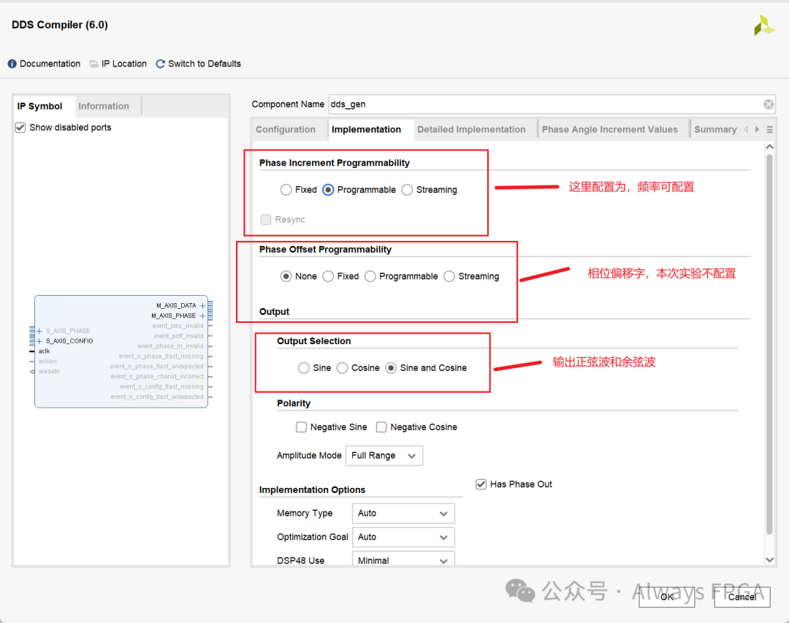Open Summary tab

(x=715, y=129)
